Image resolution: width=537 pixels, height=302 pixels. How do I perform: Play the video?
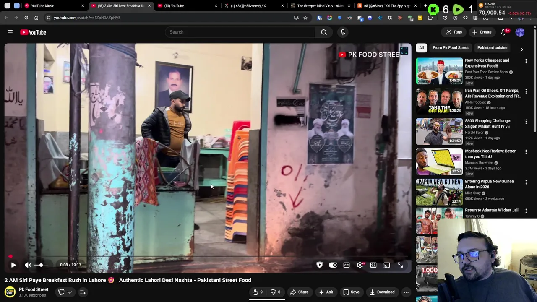[13, 265]
